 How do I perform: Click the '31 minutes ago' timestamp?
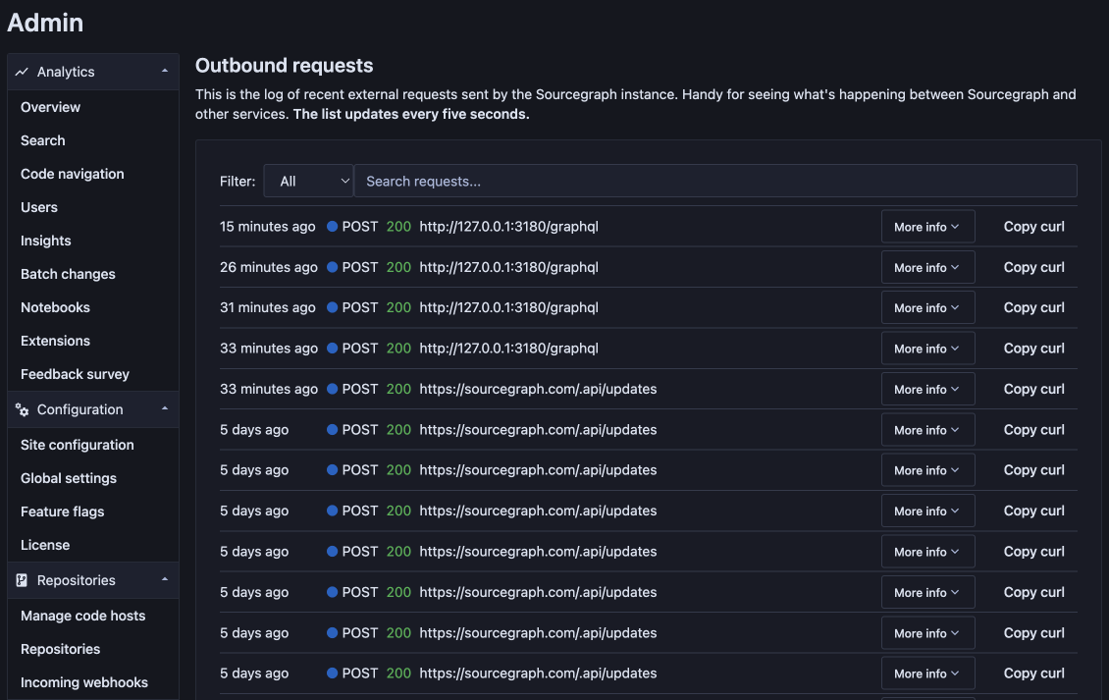tap(267, 307)
